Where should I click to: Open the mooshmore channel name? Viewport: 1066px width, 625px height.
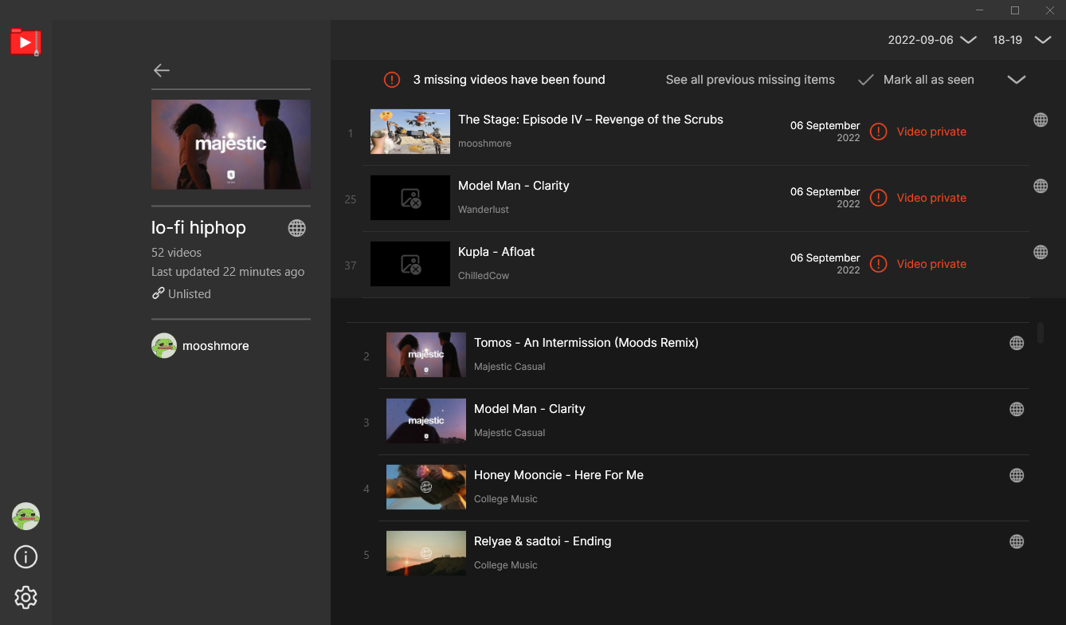point(216,346)
